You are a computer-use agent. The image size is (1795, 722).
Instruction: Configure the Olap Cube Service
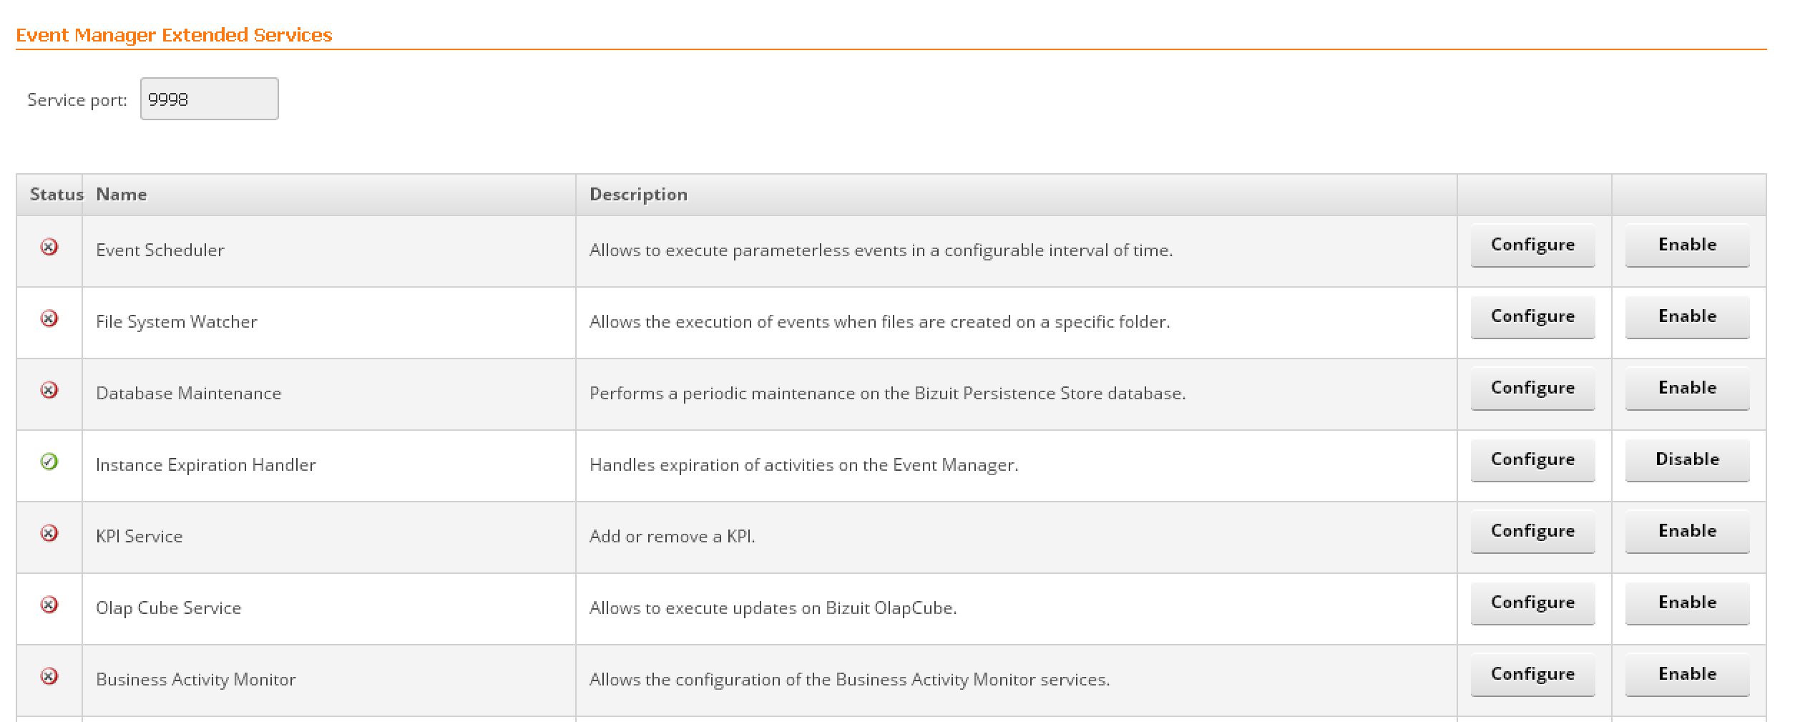1532,603
